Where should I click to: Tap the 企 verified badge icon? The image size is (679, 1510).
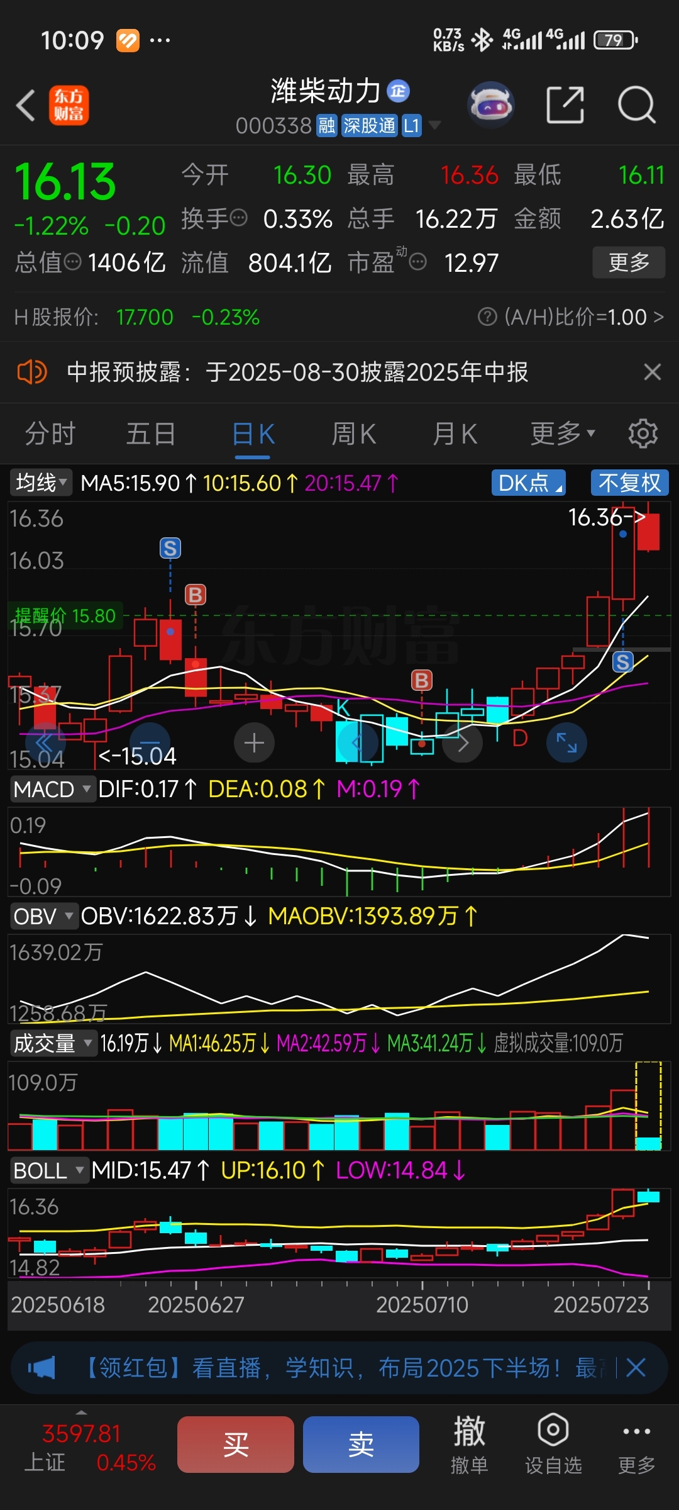pos(398,91)
